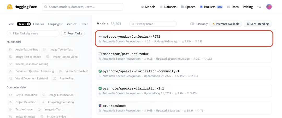Click the netease-youdao model logo icon
The width and height of the screenshot is (282, 118).
click(100, 37)
